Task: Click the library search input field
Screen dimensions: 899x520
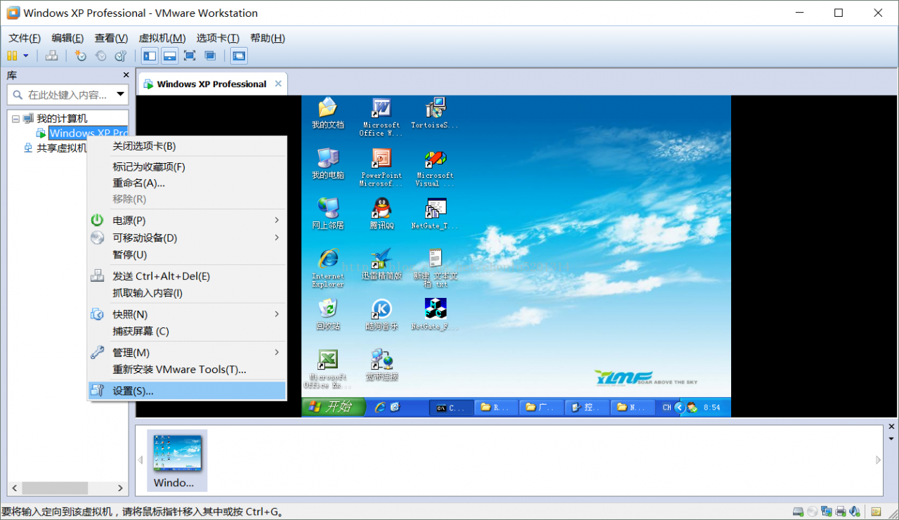Action: point(60,94)
